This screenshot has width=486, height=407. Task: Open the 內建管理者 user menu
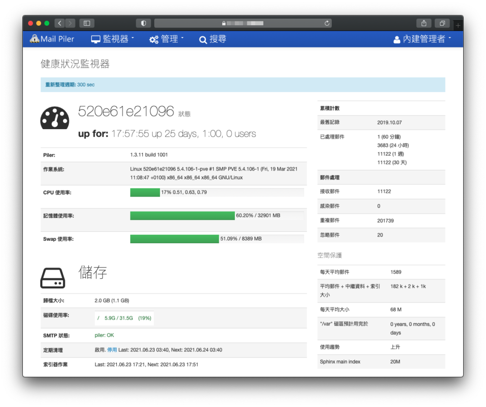[x=422, y=39]
